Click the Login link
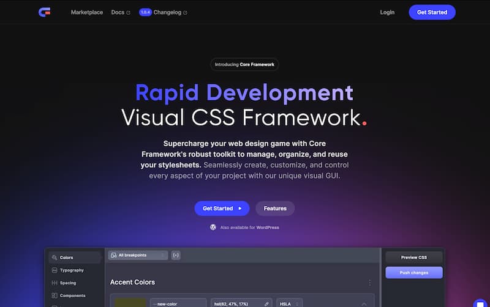This screenshot has height=307, width=490. tap(387, 12)
